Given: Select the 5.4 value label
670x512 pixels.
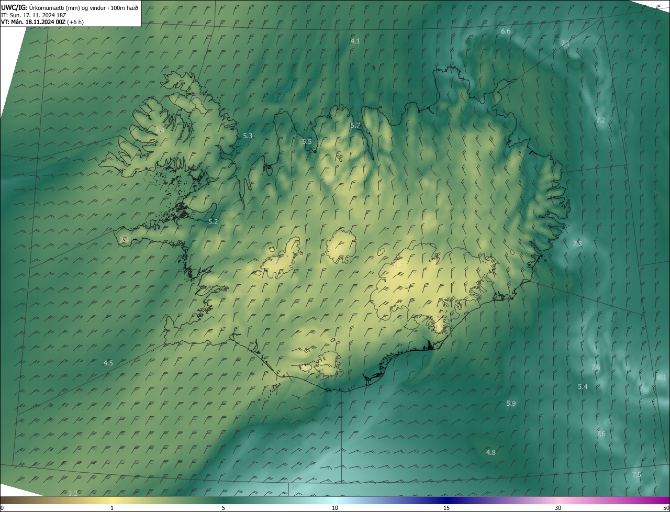Looking at the screenshot, I should coord(583,387).
